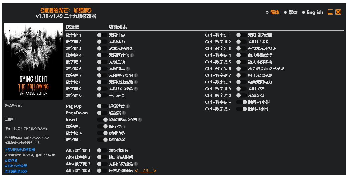Enable 不会被变种丧尸发现 toggle

point(241,69)
